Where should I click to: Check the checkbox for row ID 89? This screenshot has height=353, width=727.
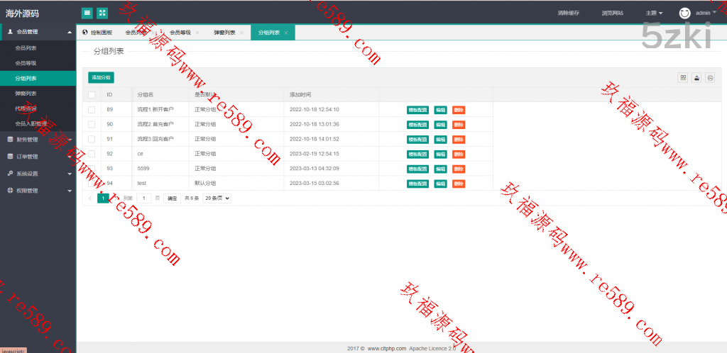pyautogui.click(x=92, y=110)
